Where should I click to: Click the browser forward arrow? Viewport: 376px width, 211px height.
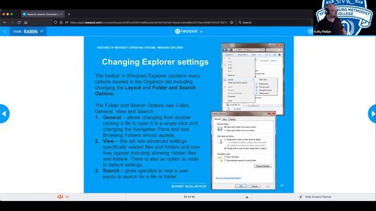coord(12,22)
